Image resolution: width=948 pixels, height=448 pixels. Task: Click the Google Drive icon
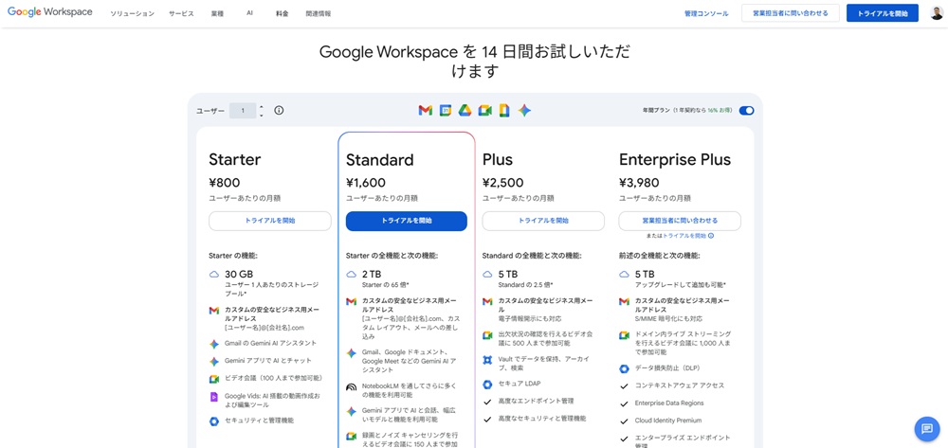(465, 111)
